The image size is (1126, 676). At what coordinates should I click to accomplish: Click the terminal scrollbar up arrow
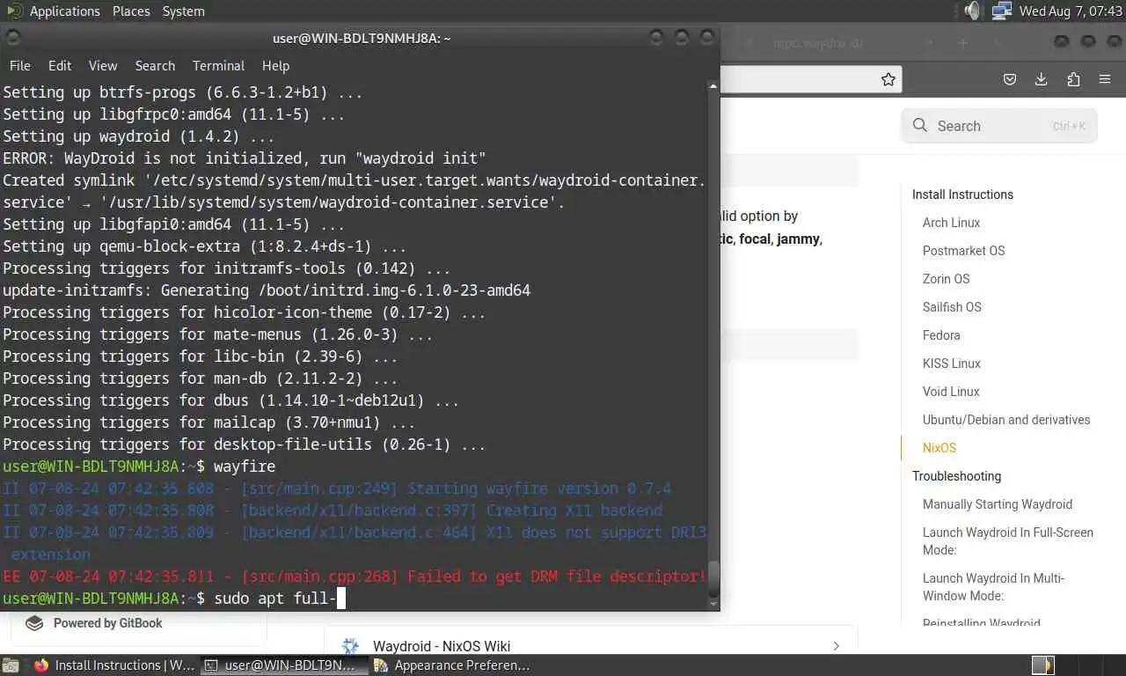[713, 85]
